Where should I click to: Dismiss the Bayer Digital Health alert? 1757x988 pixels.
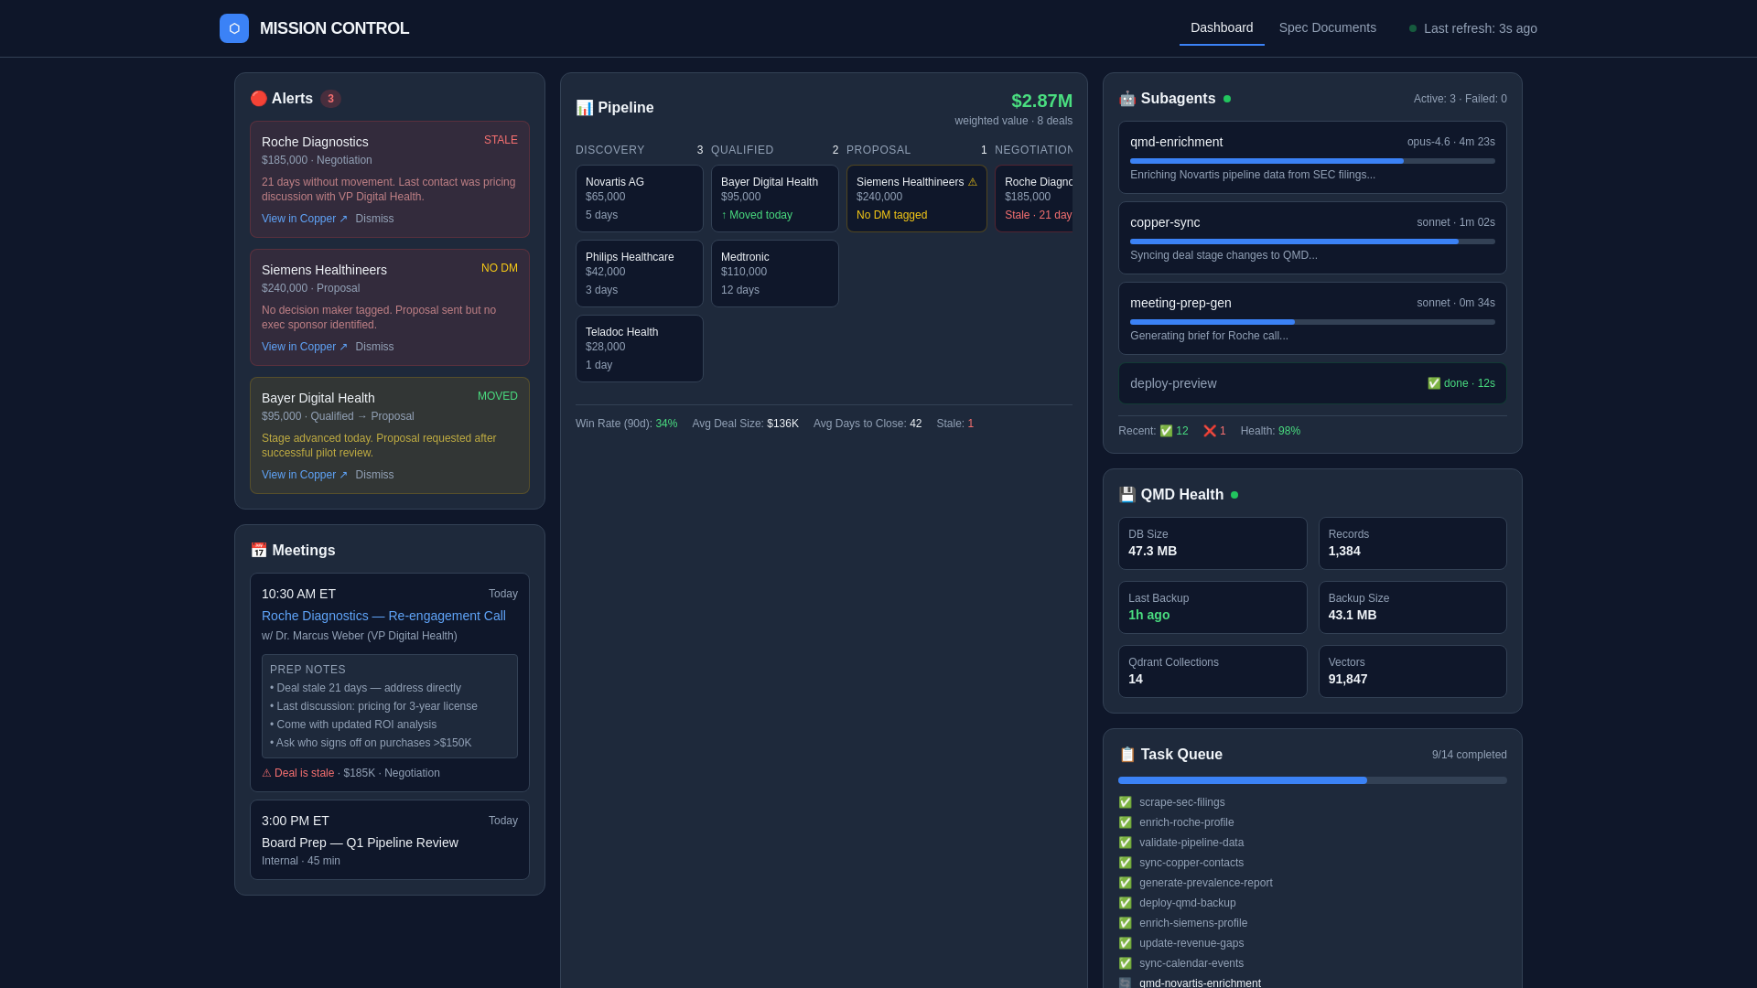click(x=374, y=475)
